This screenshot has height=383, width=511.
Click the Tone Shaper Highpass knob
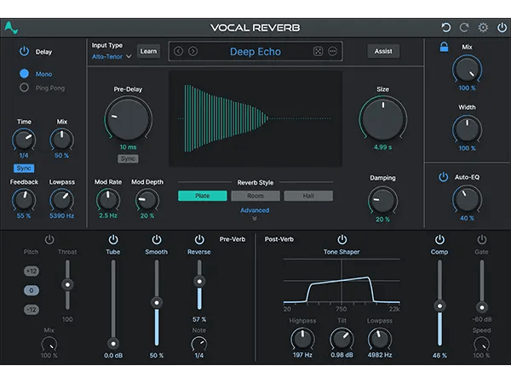pyautogui.click(x=302, y=340)
